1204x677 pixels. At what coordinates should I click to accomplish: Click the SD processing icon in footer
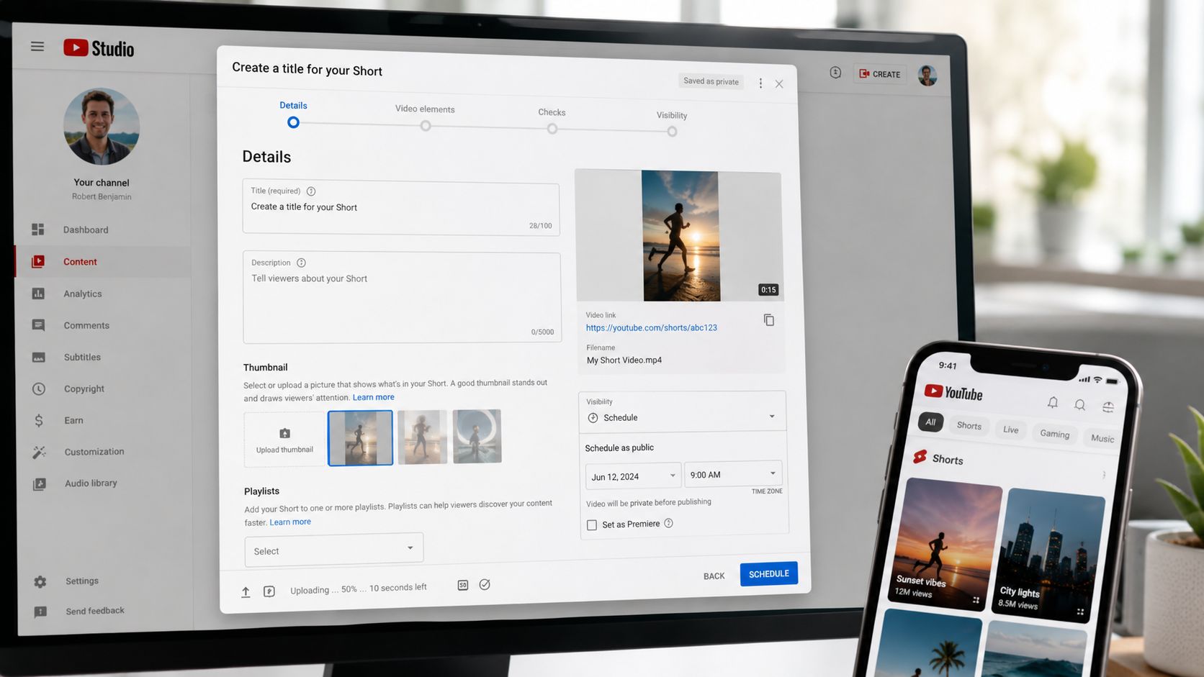[x=463, y=586]
